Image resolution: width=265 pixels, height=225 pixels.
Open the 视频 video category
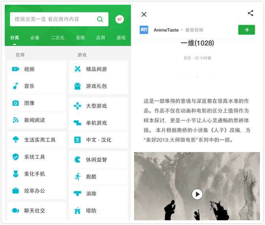coord(37,69)
